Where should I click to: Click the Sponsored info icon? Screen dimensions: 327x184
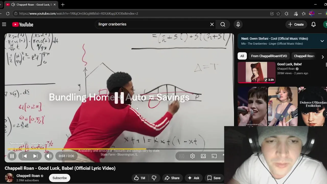pos(26,143)
